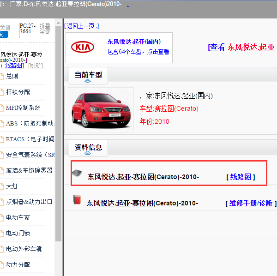Click page icon beside 总则
This screenshot has height=276, width=277.
(2, 77)
